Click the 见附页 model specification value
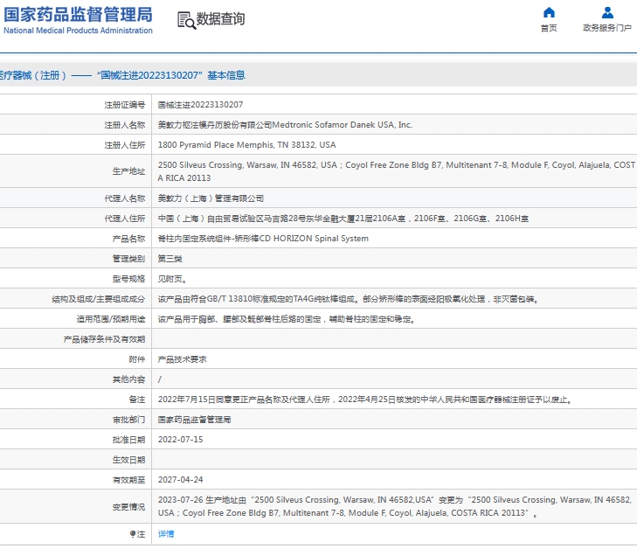The image size is (637, 549). click(172, 279)
